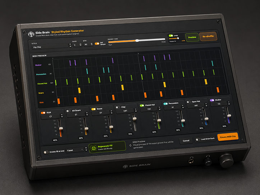Enable the Create fill at end switch

pos(46,152)
